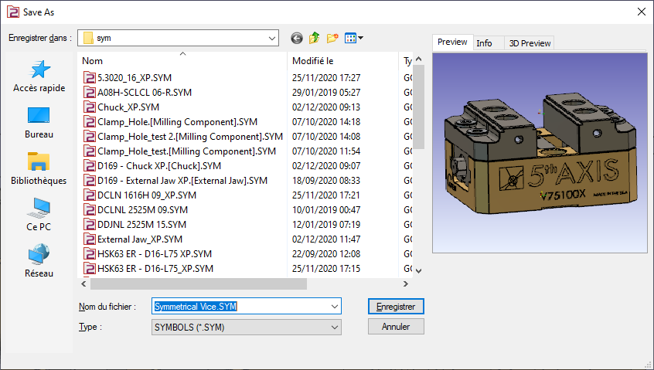
Task: Click the Back navigation arrow icon
Action: tap(297, 38)
